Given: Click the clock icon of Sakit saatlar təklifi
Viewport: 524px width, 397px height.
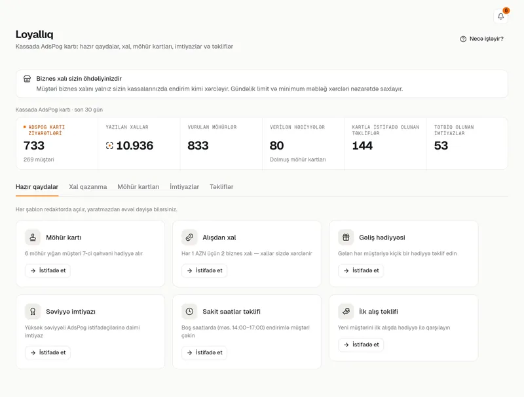Looking at the screenshot, I should tap(189, 312).
